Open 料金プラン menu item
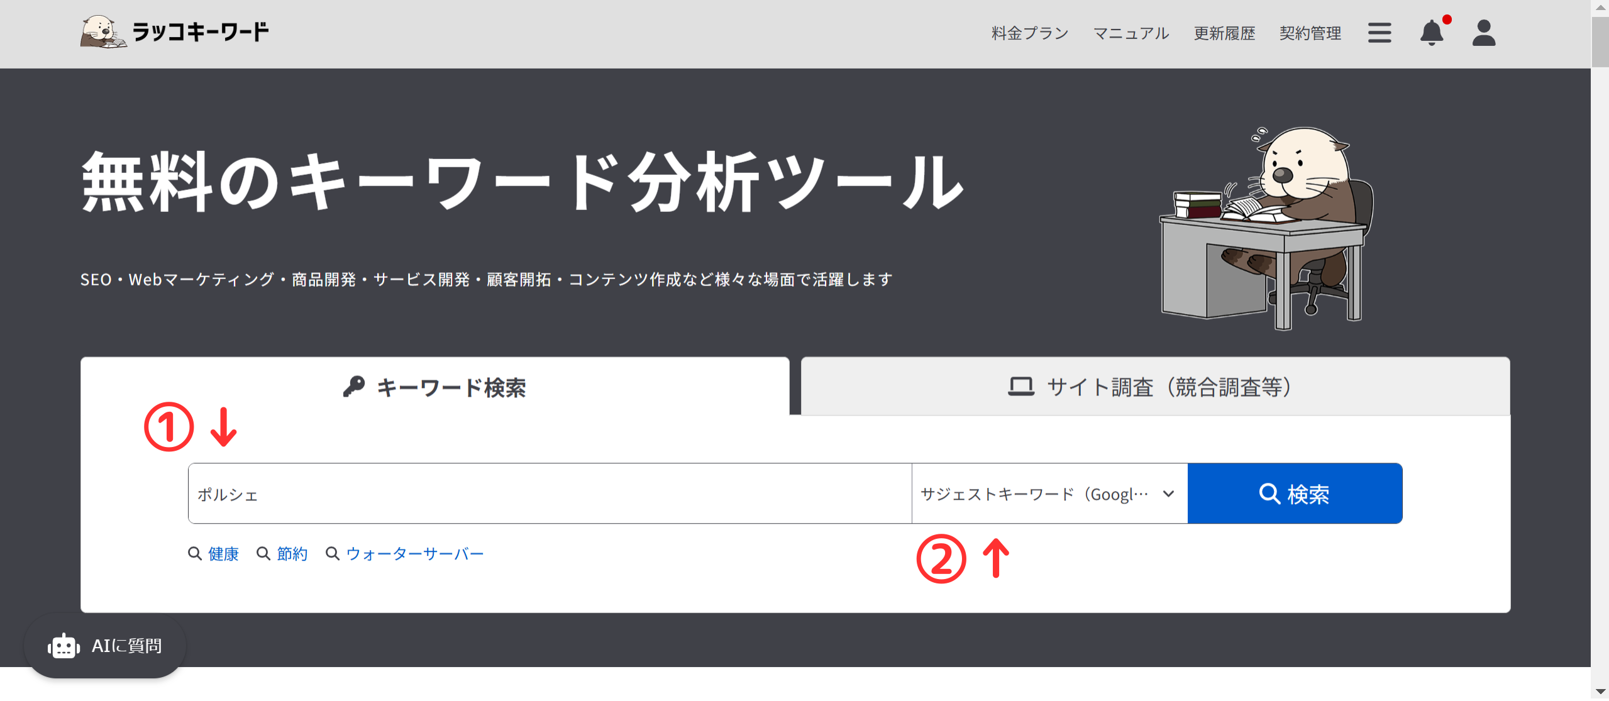1609x701 pixels. [x=1029, y=33]
